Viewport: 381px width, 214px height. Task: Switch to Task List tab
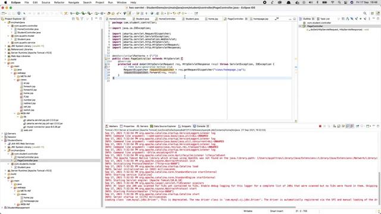pos(323,18)
